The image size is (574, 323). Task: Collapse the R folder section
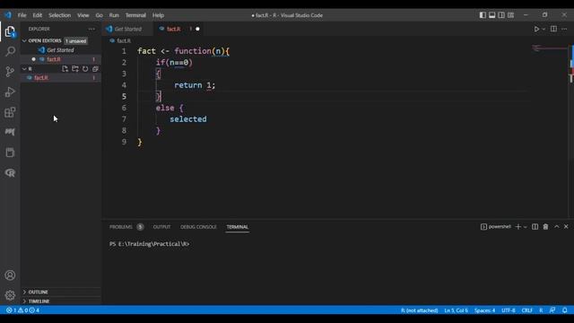tap(24, 69)
